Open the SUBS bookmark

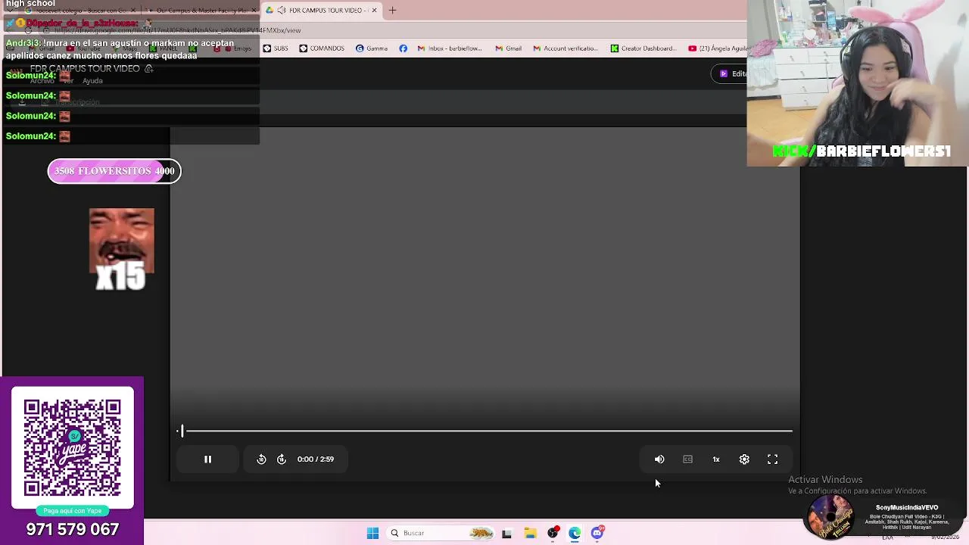pyautogui.click(x=275, y=48)
